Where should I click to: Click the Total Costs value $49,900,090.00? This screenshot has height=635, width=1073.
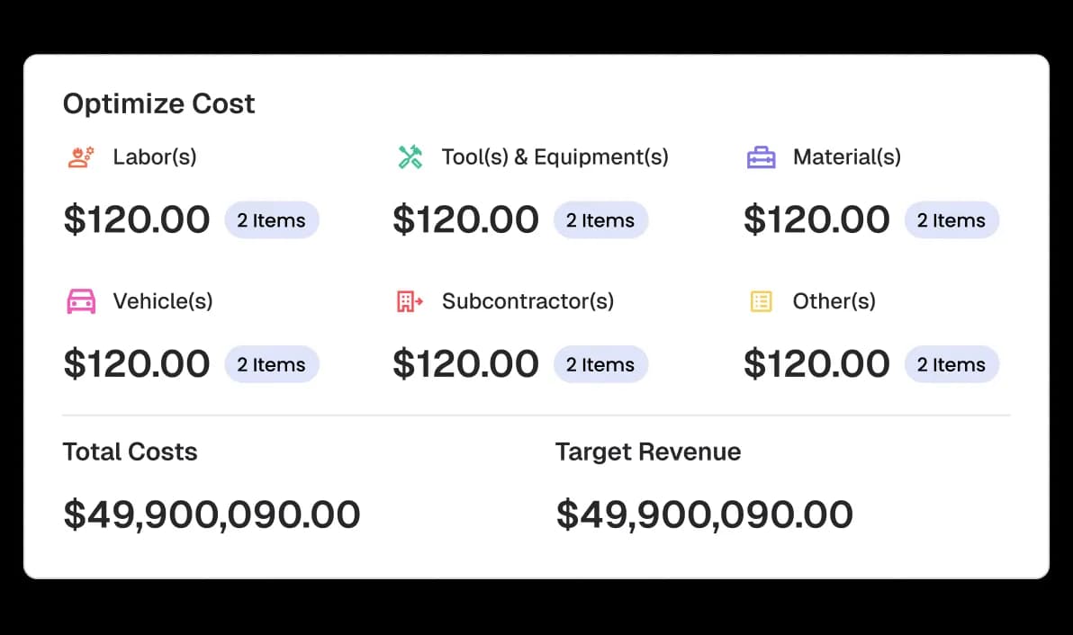pos(212,514)
